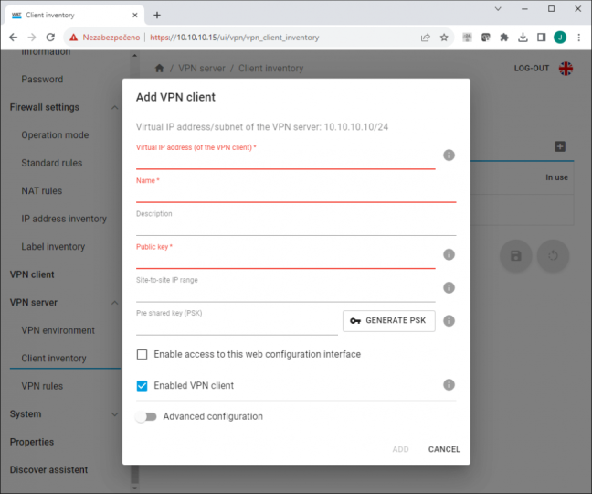
Task: Enable access to web configuration interface checkbox
Action: [142, 355]
